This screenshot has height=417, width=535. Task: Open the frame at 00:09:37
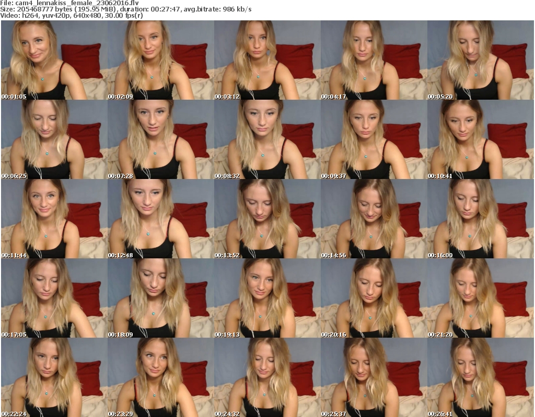374,139
